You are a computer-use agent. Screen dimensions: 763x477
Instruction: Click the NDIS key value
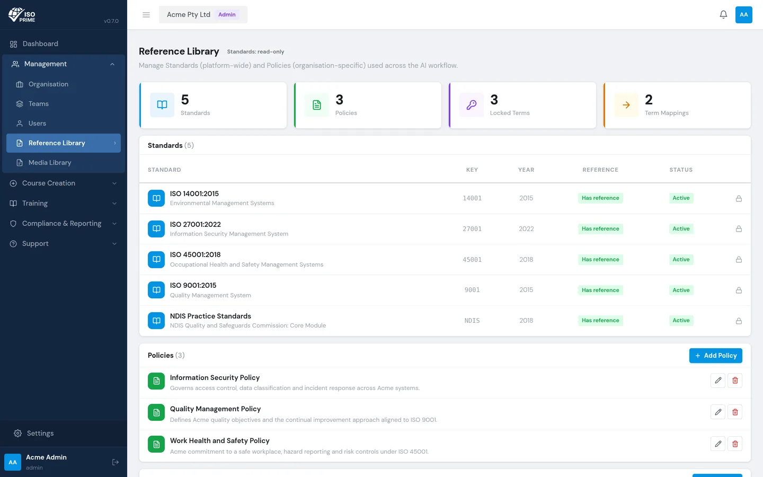click(472, 321)
